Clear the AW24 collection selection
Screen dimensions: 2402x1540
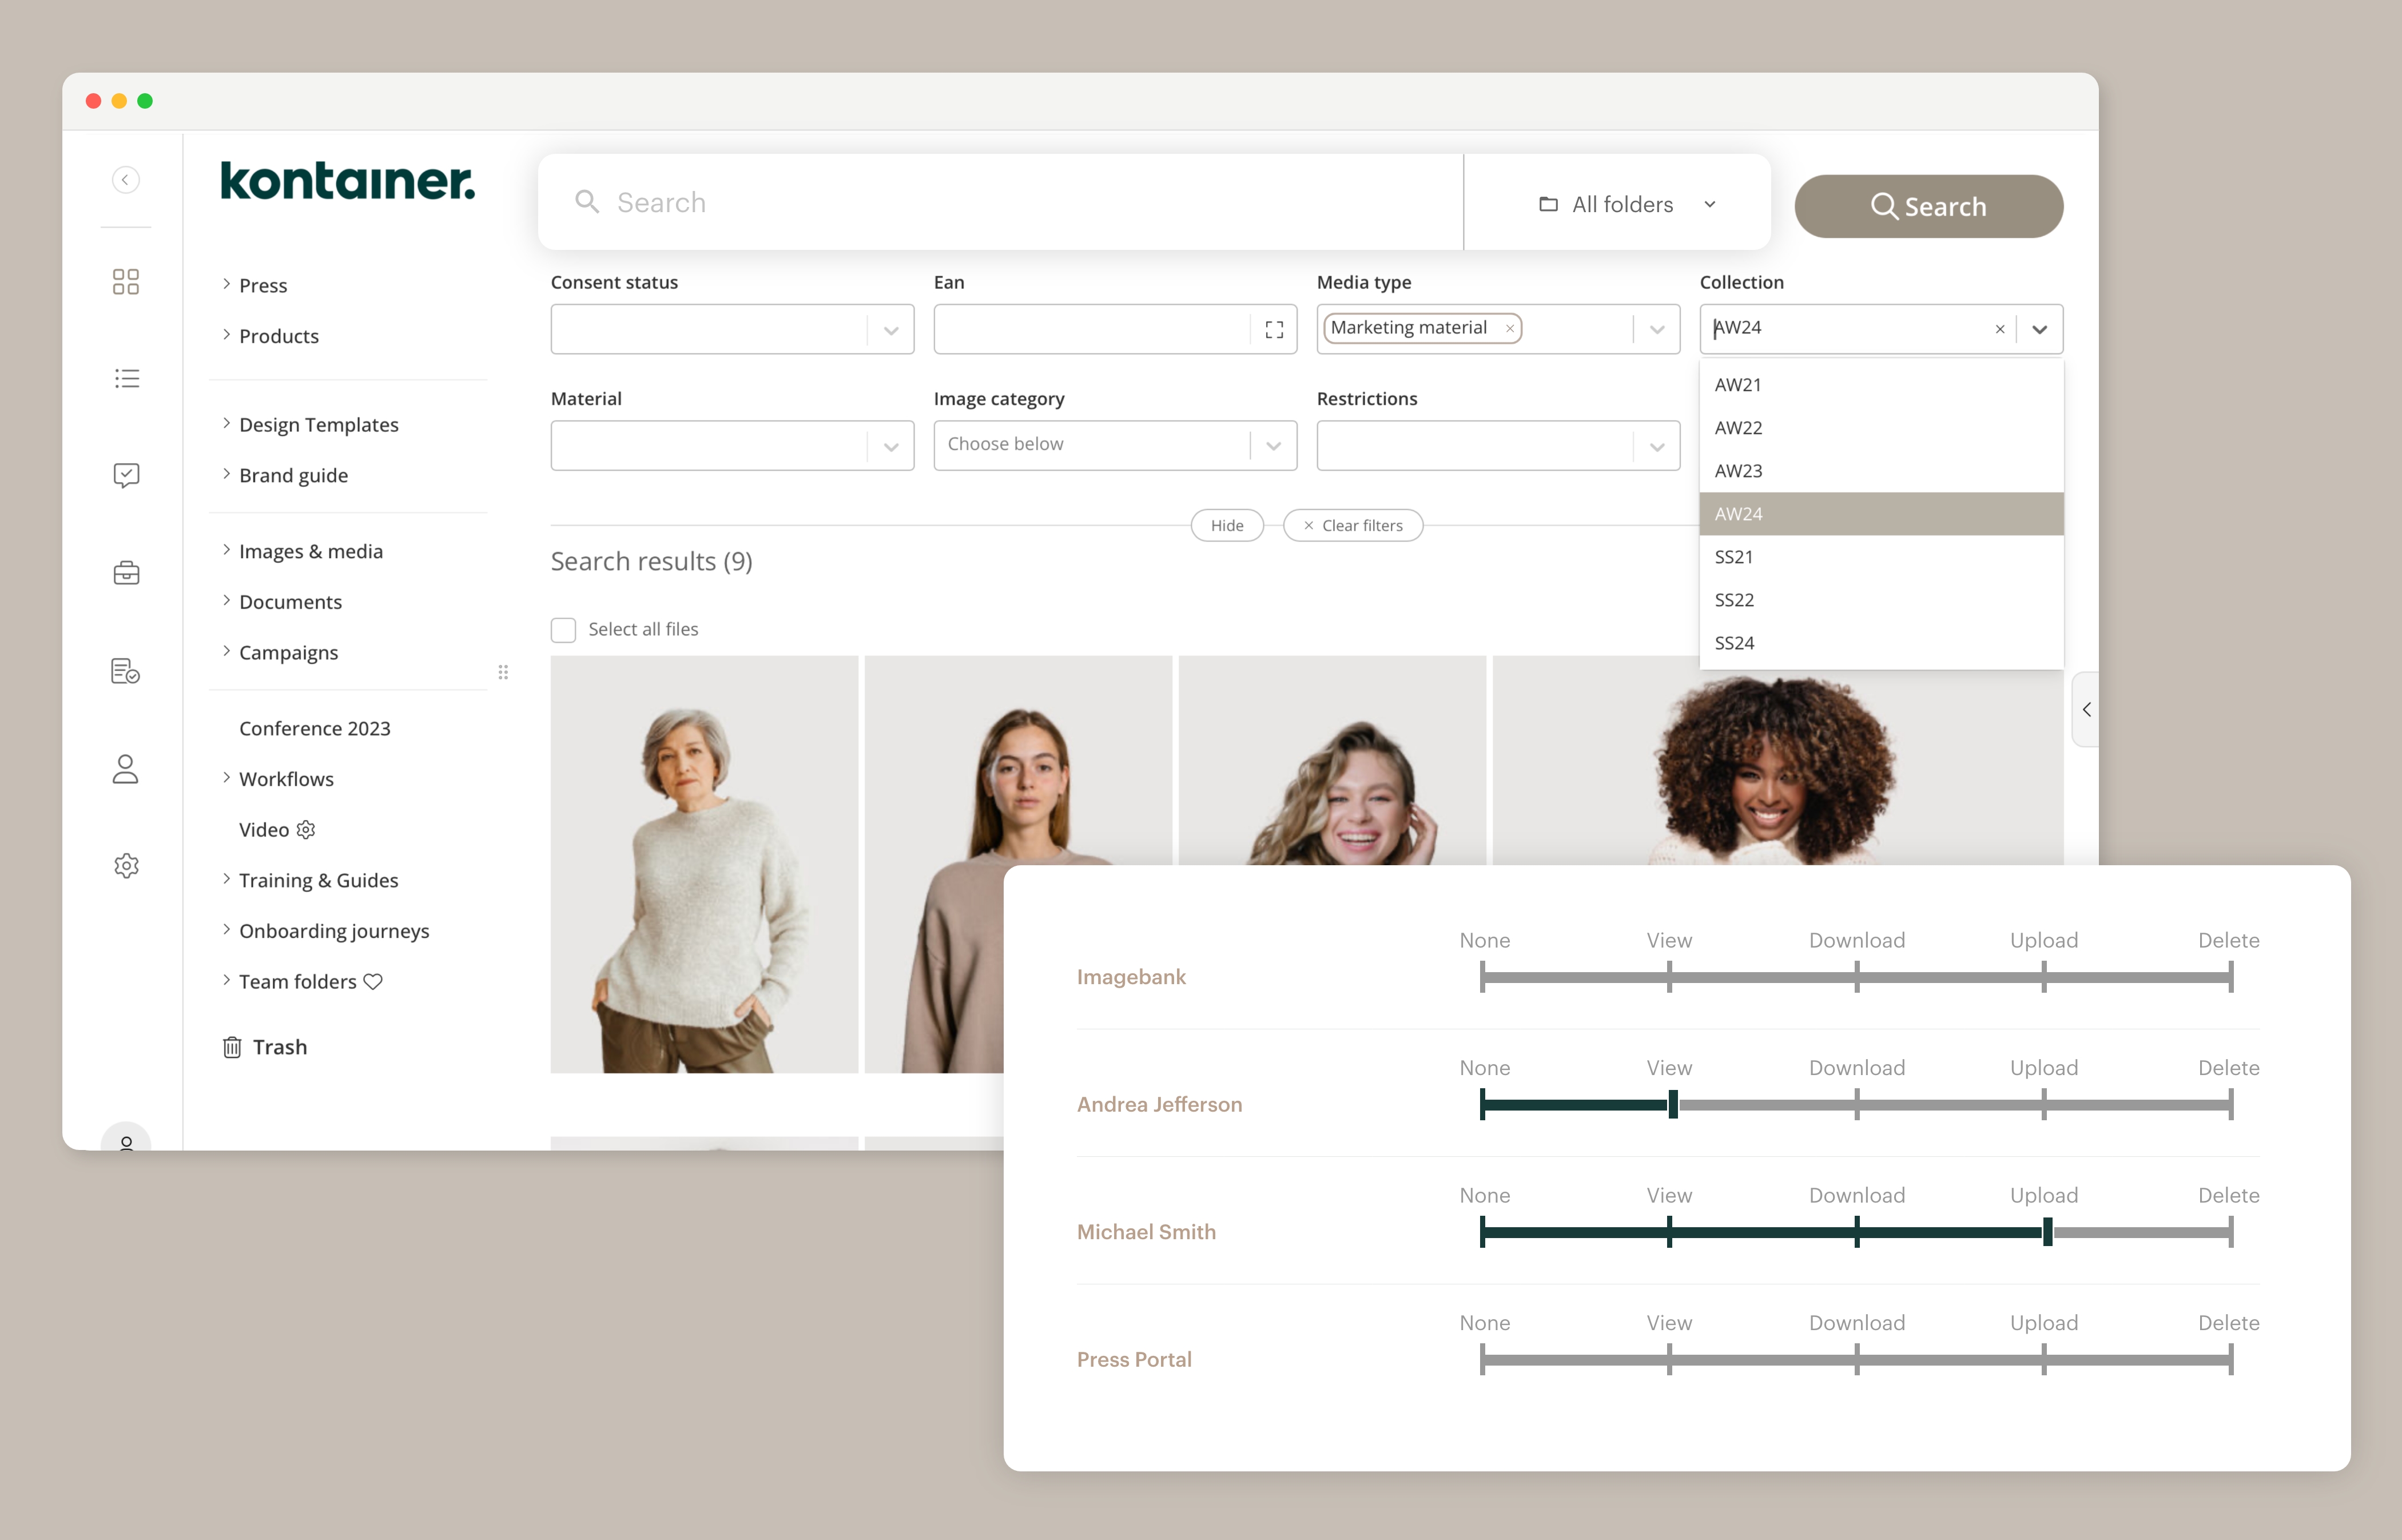point(2000,328)
